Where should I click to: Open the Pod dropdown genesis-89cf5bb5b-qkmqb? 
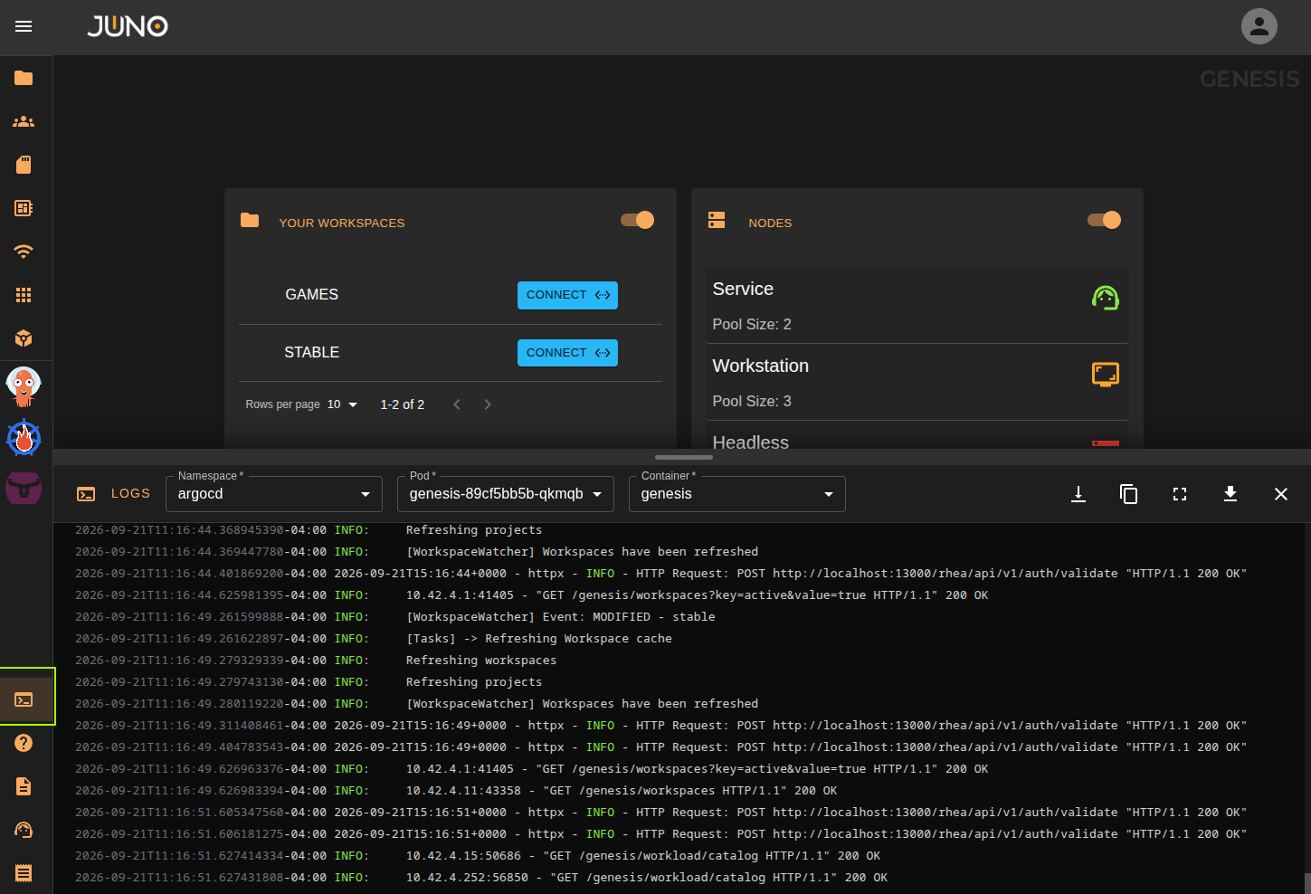[506, 494]
